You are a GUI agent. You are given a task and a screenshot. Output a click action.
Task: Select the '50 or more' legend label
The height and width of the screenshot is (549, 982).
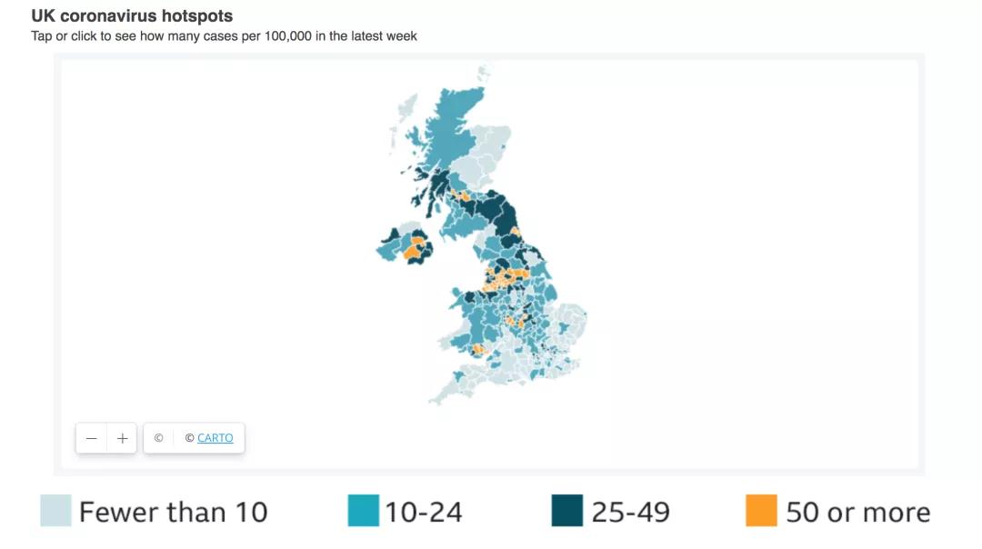(x=857, y=512)
